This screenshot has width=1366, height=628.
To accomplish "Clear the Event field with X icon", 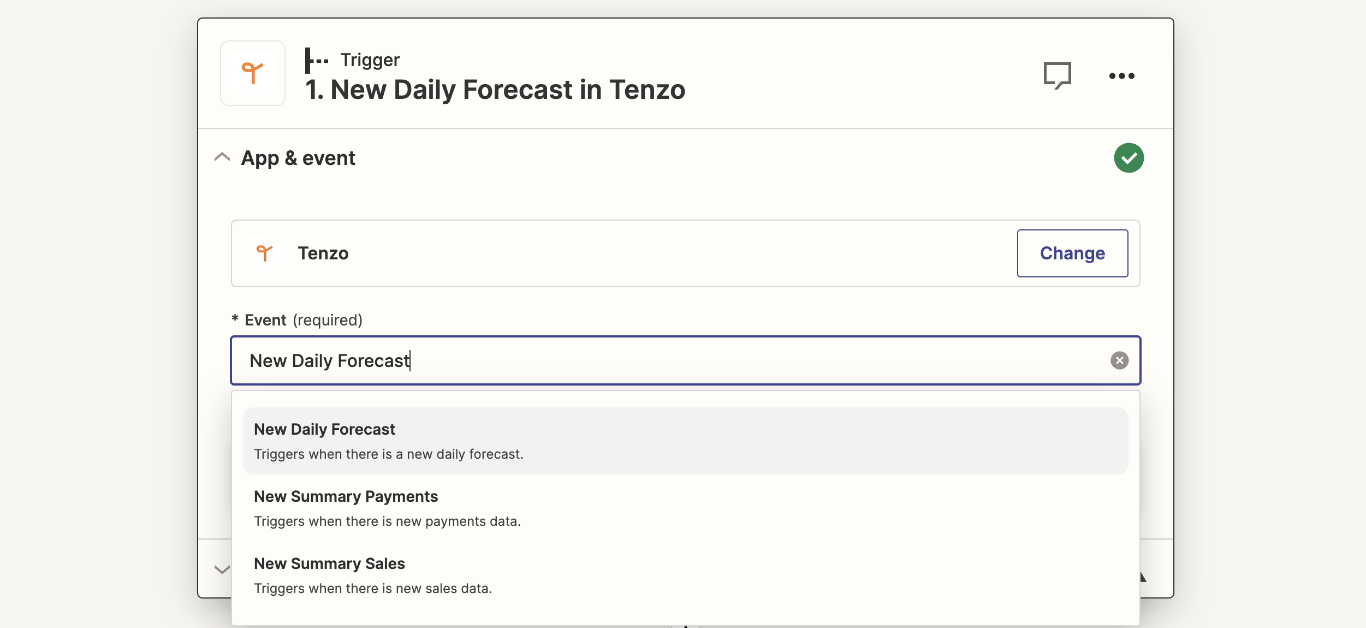I will (1120, 360).
